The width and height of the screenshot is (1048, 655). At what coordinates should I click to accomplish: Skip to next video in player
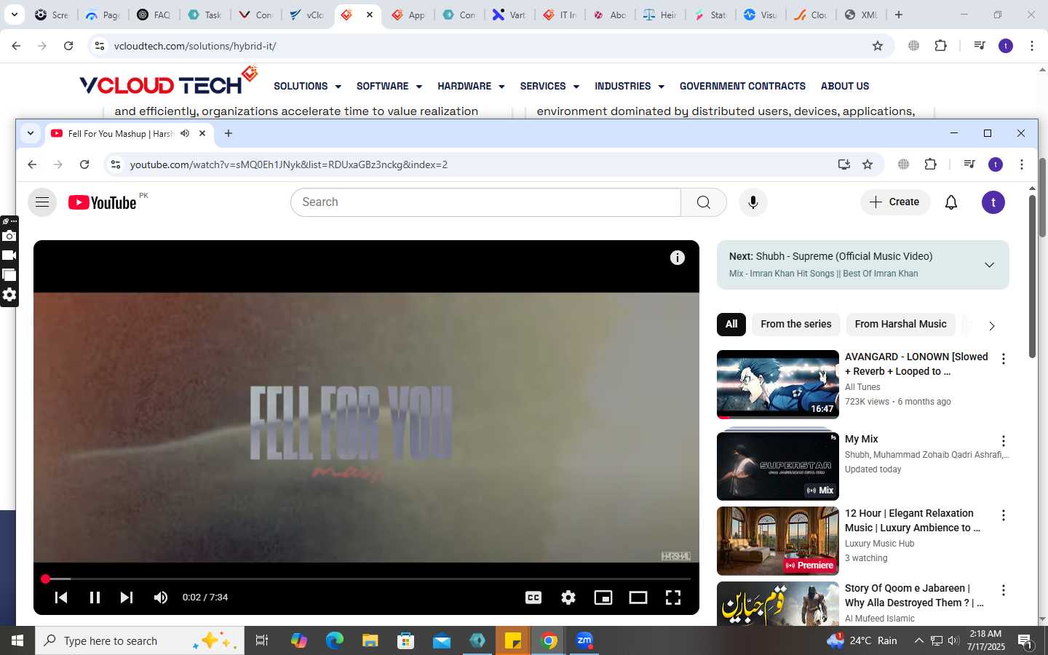click(x=127, y=598)
